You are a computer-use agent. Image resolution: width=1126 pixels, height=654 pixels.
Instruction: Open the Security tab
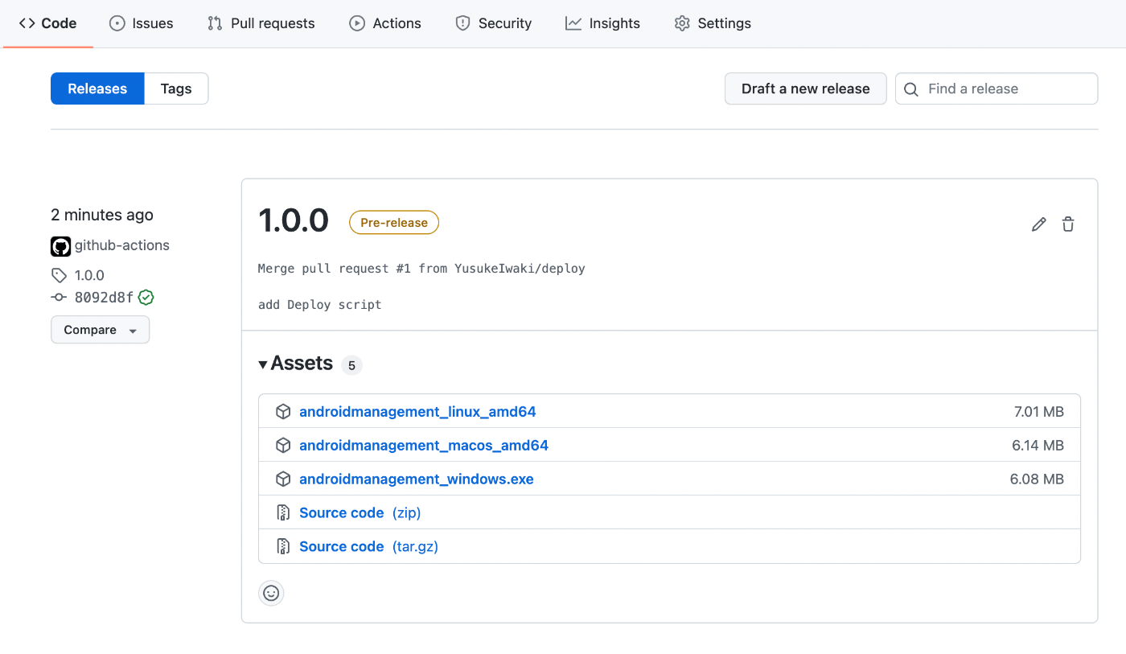[x=494, y=23]
